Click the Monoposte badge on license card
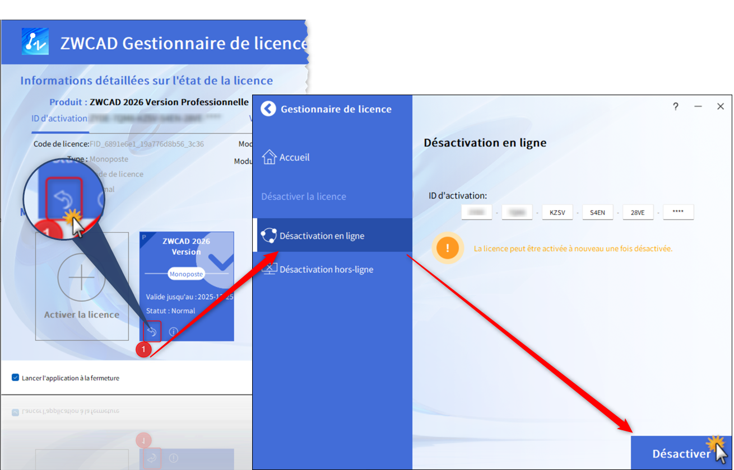Viewport: 734px width, 470px height. click(x=186, y=274)
